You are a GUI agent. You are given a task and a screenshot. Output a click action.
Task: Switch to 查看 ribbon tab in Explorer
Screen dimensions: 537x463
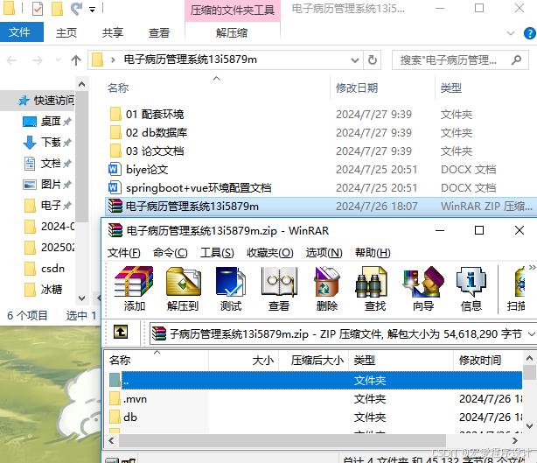coord(159,33)
